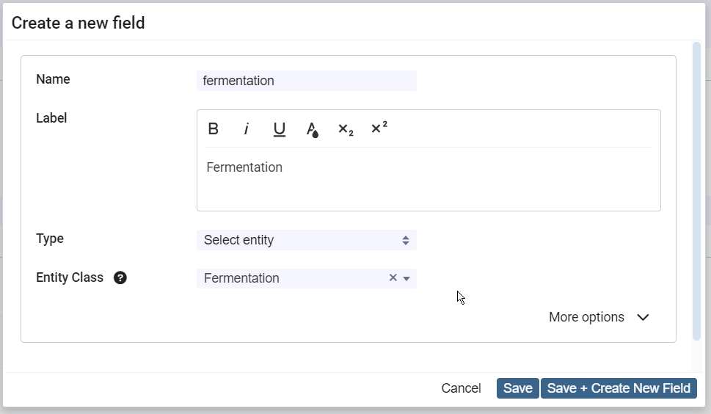This screenshot has width=711, height=414.
Task: Open the Type 'Select entity' dropdown
Action: point(306,240)
